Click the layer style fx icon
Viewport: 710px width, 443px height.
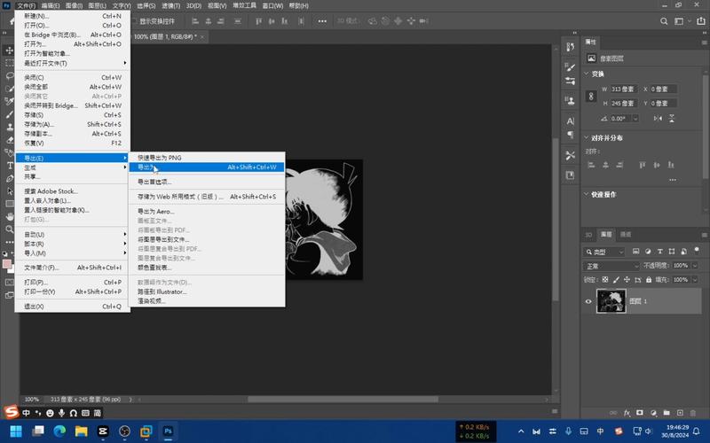[x=627, y=413]
